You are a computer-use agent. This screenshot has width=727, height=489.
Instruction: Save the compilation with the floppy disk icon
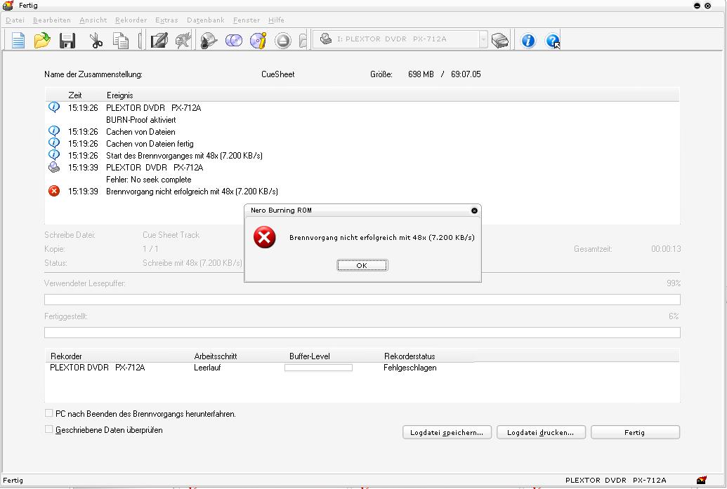click(x=67, y=40)
